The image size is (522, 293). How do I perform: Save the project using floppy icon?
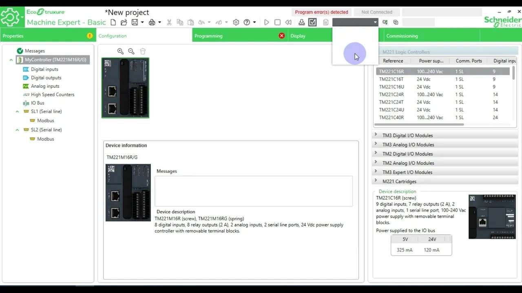click(x=135, y=22)
